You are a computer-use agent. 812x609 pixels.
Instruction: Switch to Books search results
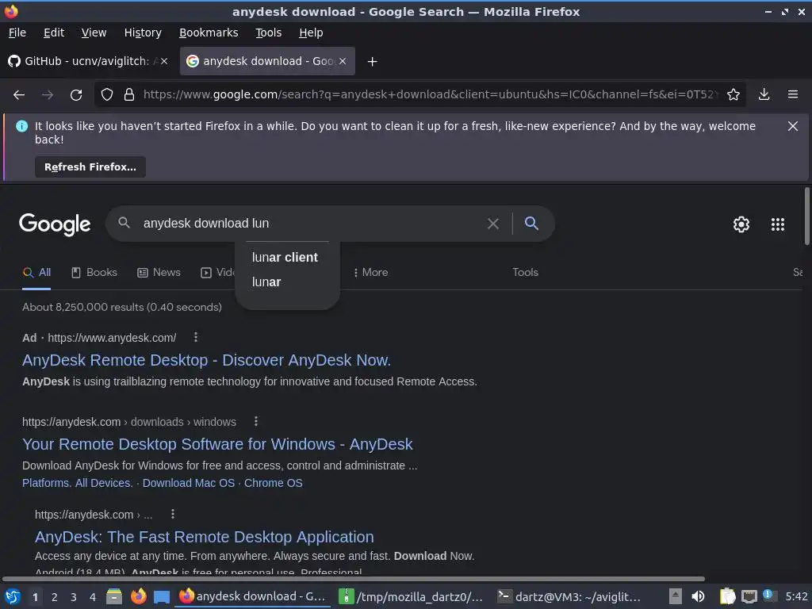click(x=94, y=273)
